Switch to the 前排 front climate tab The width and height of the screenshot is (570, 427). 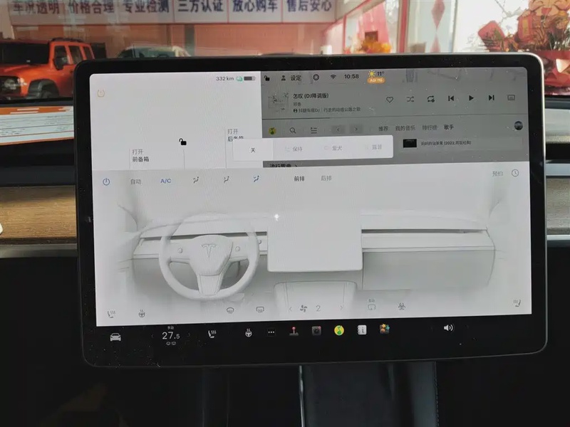click(299, 179)
